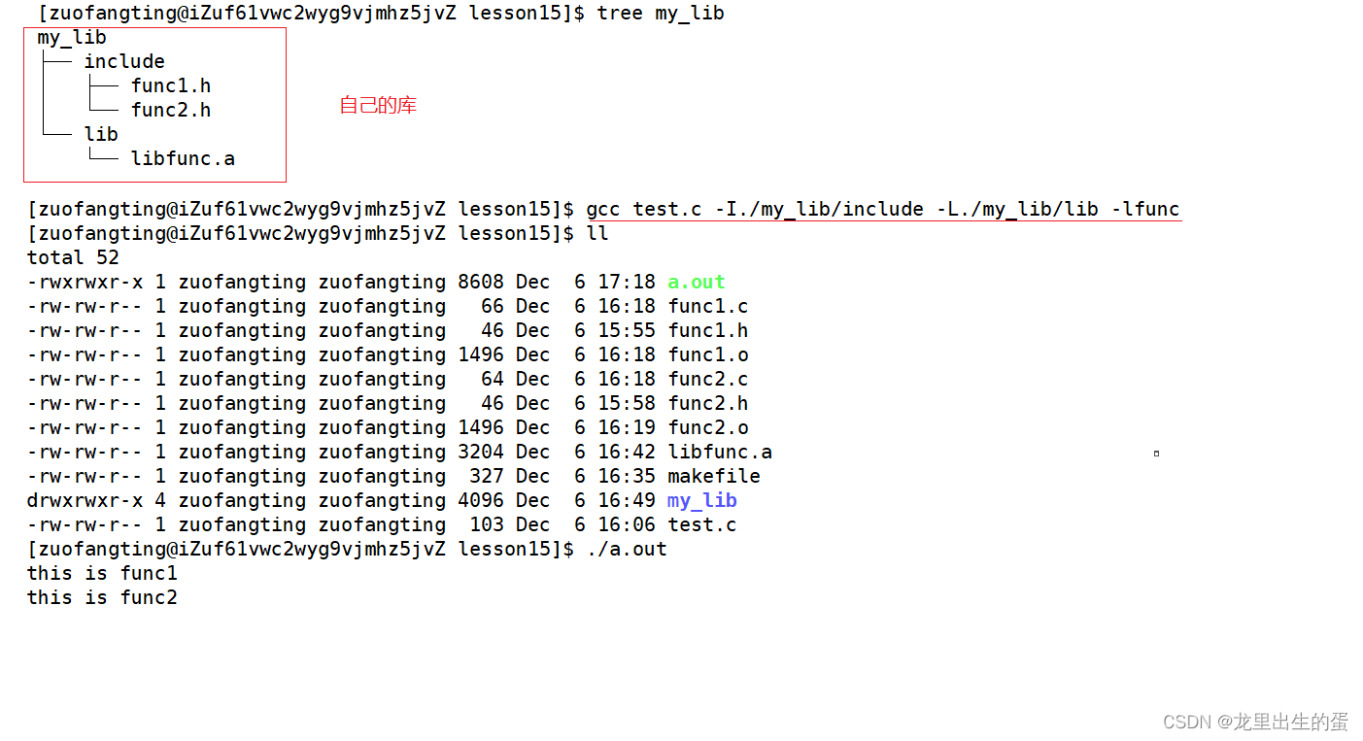Click the gcc test.c compile command
The width and height of the screenshot is (1363, 741).
pos(883,210)
